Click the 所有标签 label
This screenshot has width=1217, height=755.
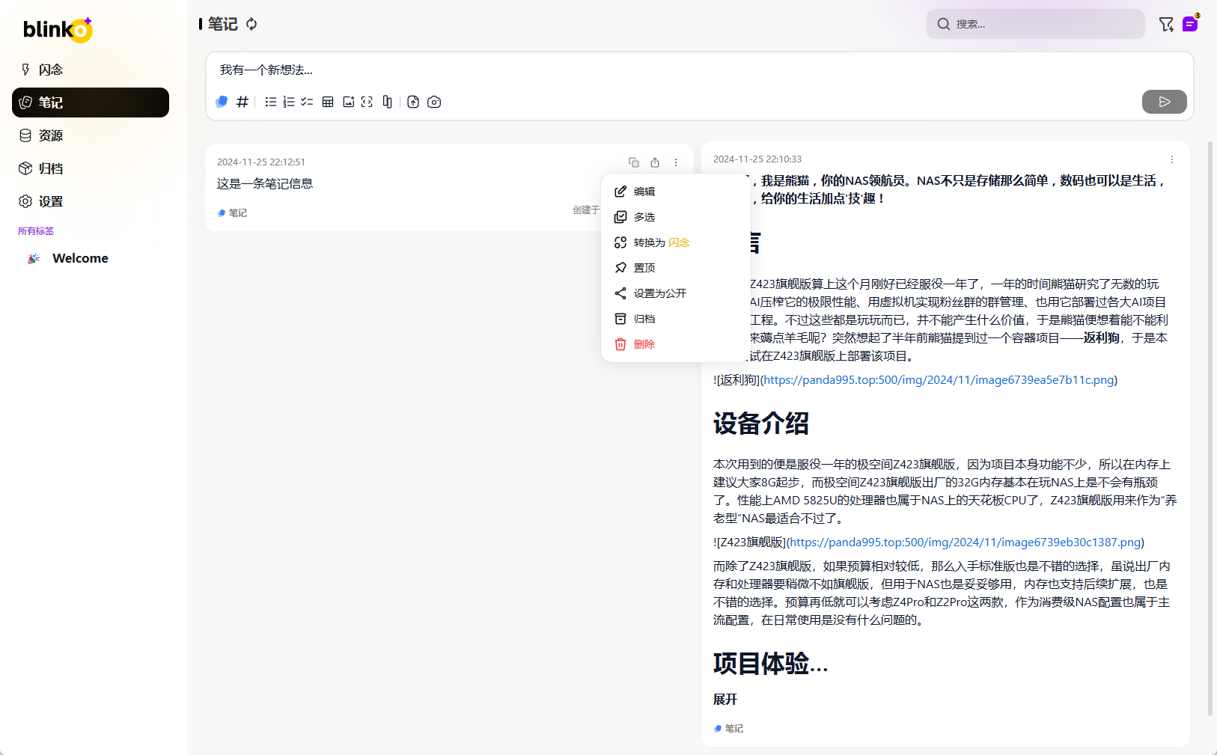36,231
